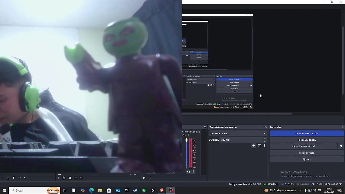Open the notification center icon
Image resolution: width=345 pixels, height=194 pixels.
(x=339, y=190)
